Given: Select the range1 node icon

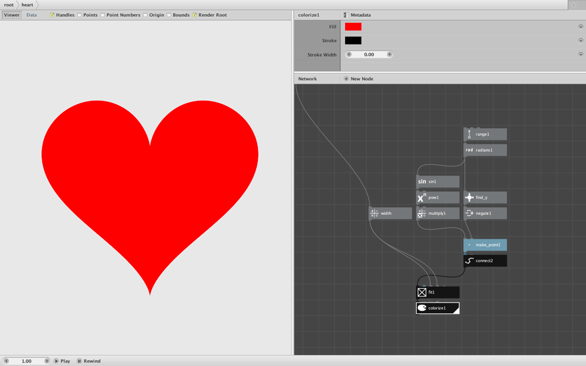Looking at the screenshot, I should click(469, 135).
